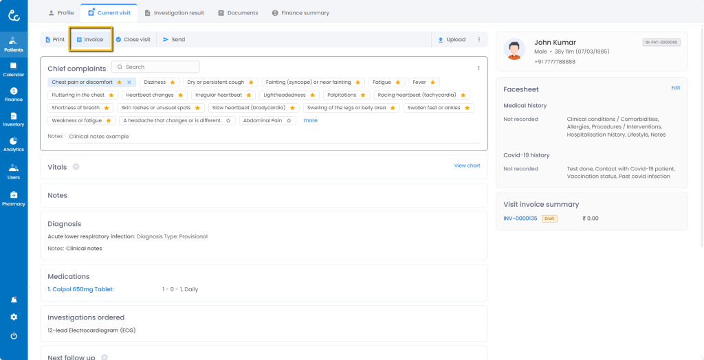Open toolbar three-dot overflow menu
This screenshot has width=704, height=360.
click(x=479, y=40)
